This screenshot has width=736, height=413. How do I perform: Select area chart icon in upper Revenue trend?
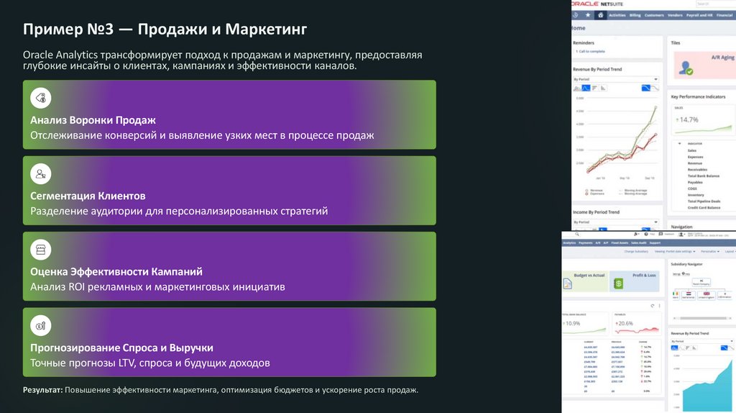coord(577,88)
